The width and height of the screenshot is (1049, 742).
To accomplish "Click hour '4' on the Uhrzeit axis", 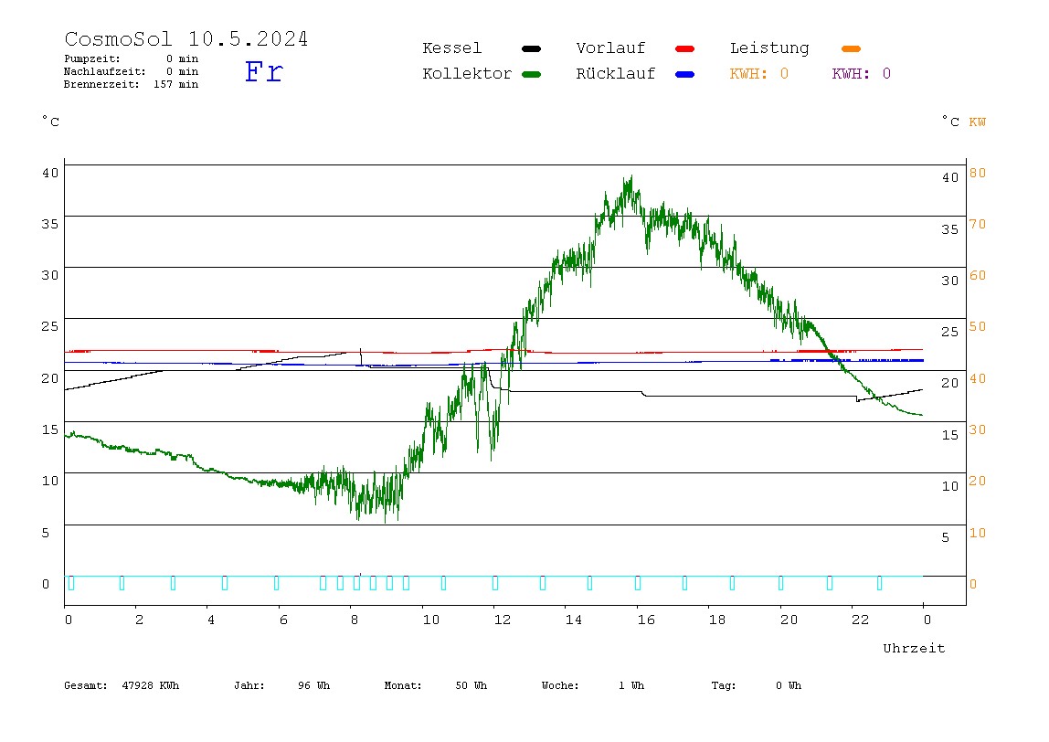I will pos(211,620).
